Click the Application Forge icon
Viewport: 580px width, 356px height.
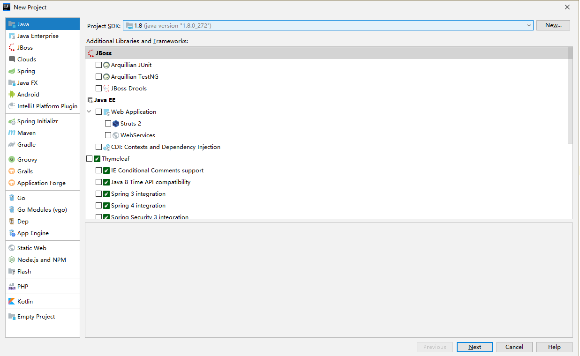pos(12,183)
